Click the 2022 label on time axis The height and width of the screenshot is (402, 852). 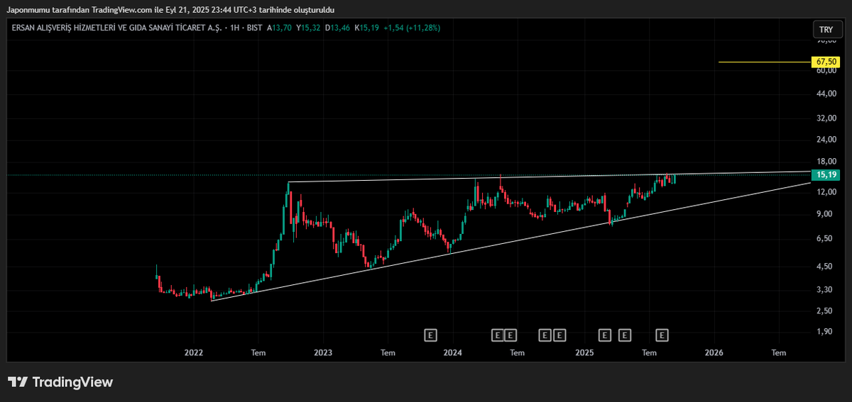pyautogui.click(x=193, y=352)
